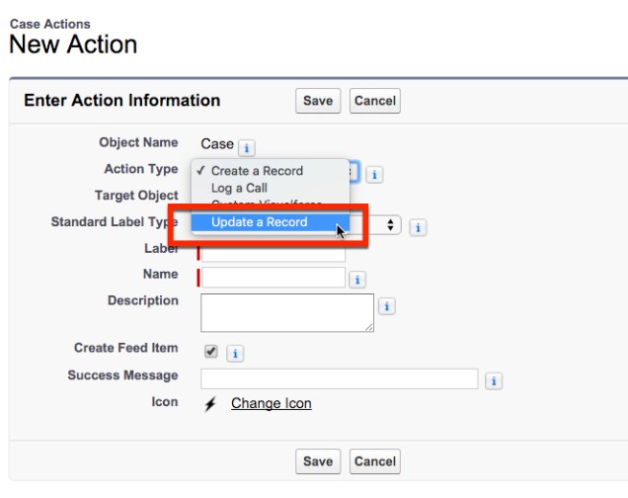Pick the Log a Call option

[x=239, y=188]
